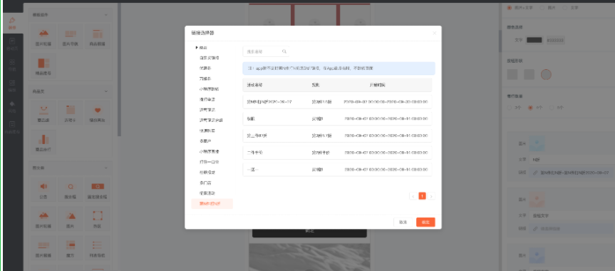Go to the previous page with the left arrow
This screenshot has height=271, width=615.
413,196
